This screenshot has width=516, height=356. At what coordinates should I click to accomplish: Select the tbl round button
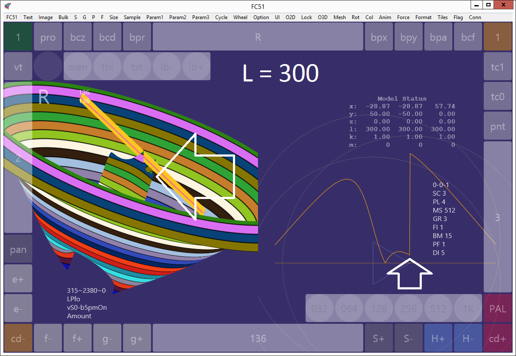pyautogui.click(x=107, y=67)
